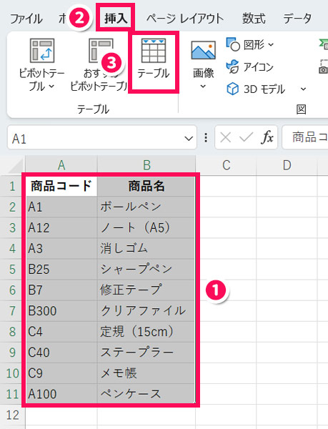Click cell containing A100
Image resolution: width=328 pixels, height=429 pixels.
pos(61,394)
